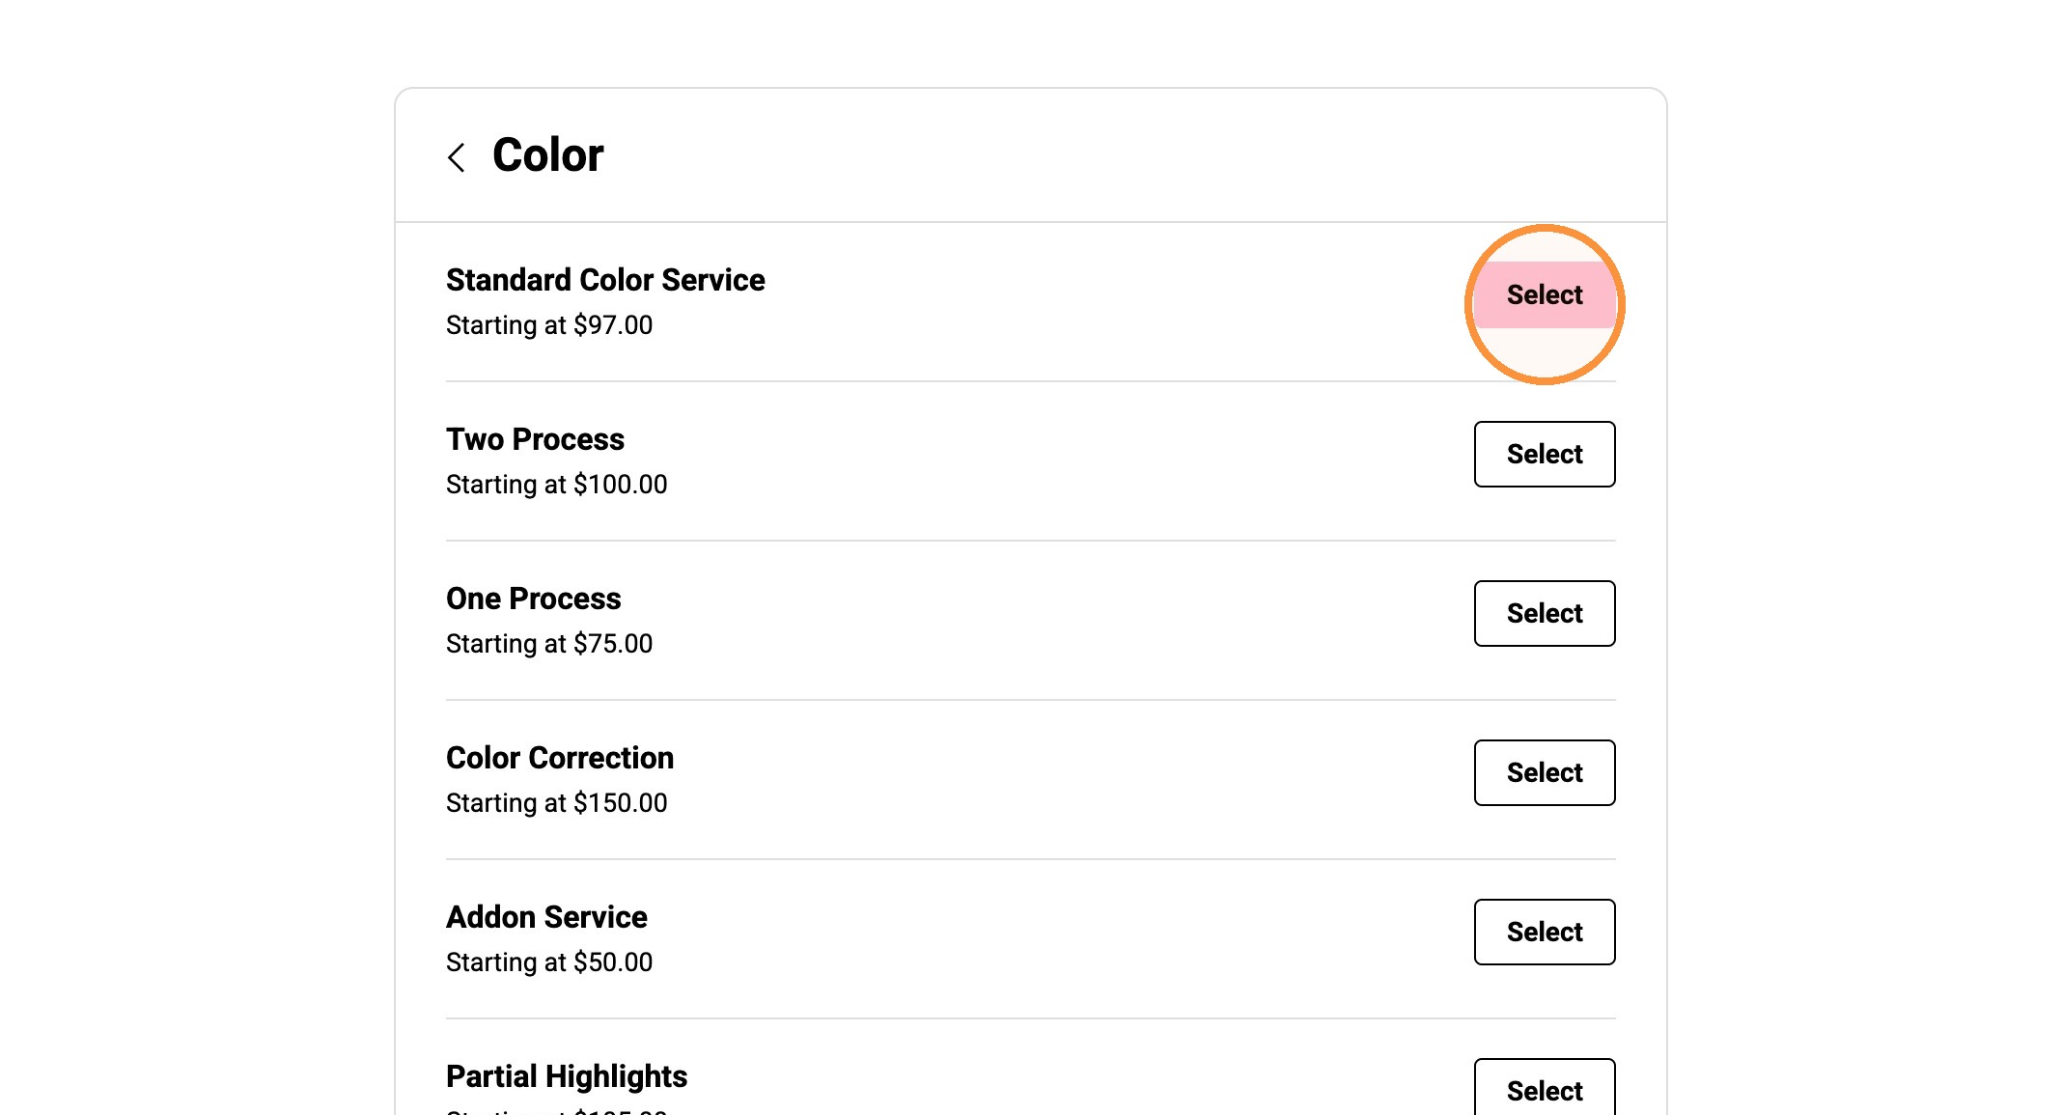Go back using the left chevron arrow
2062x1115 pixels.
click(457, 157)
